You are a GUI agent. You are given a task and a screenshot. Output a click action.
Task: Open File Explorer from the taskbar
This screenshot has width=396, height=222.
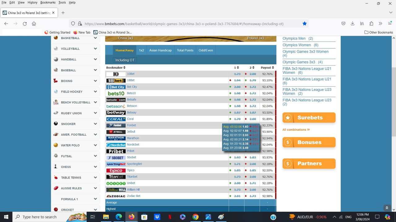point(106,217)
